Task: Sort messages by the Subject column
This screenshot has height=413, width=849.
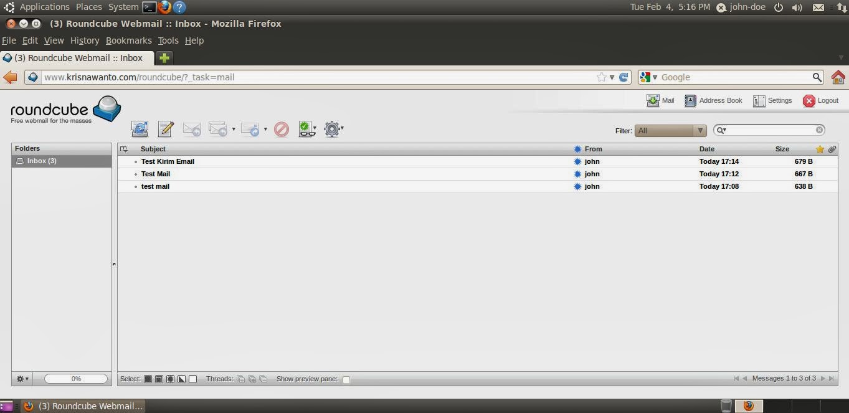Action: pyautogui.click(x=153, y=149)
